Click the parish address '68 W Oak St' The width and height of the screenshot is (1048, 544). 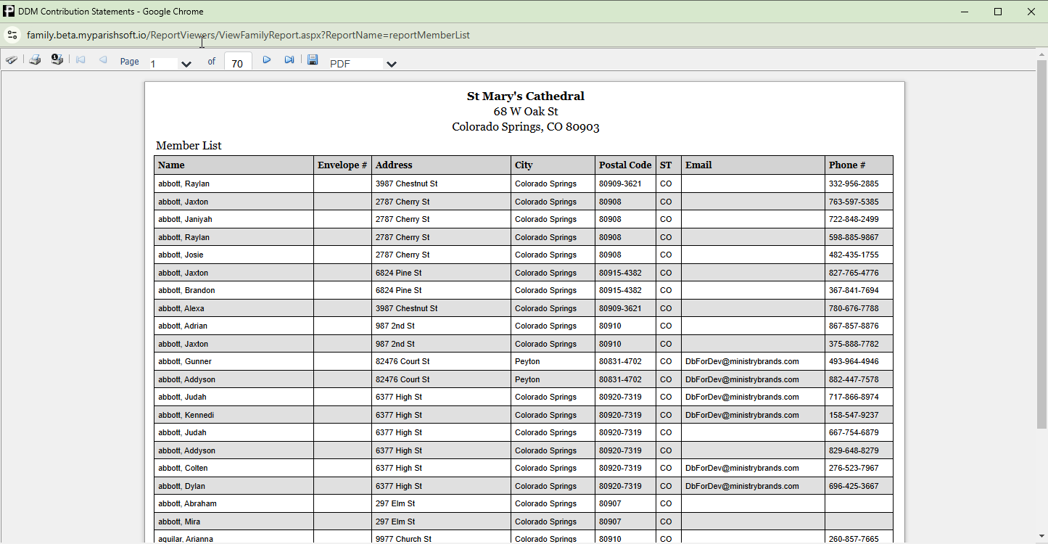(526, 112)
